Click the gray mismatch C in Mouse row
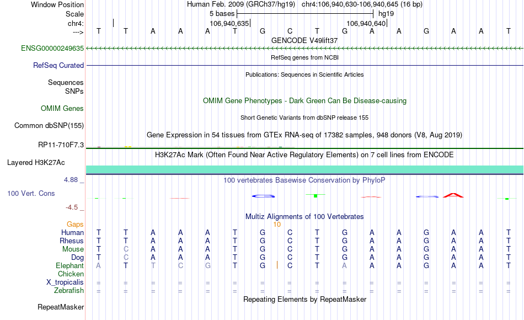The image size is (524, 320). click(x=126, y=249)
